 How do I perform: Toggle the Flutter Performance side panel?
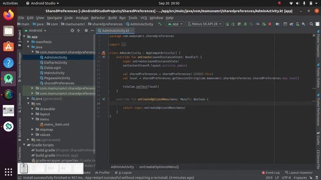tap(318, 109)
